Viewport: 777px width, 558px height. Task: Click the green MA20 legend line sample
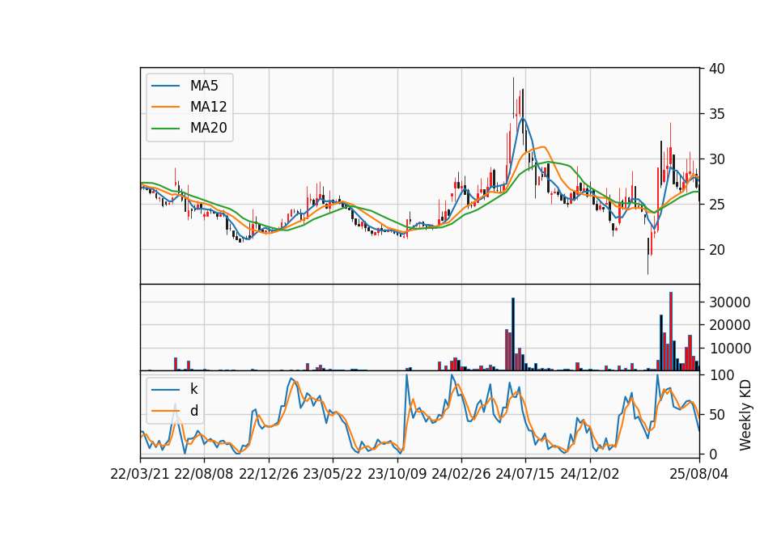tap(165, 129)
